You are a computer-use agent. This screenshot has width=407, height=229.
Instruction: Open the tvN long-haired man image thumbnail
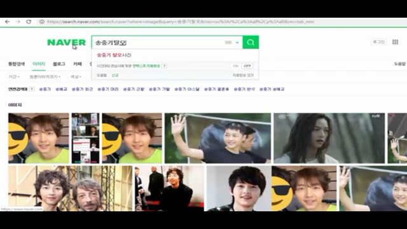329,138
